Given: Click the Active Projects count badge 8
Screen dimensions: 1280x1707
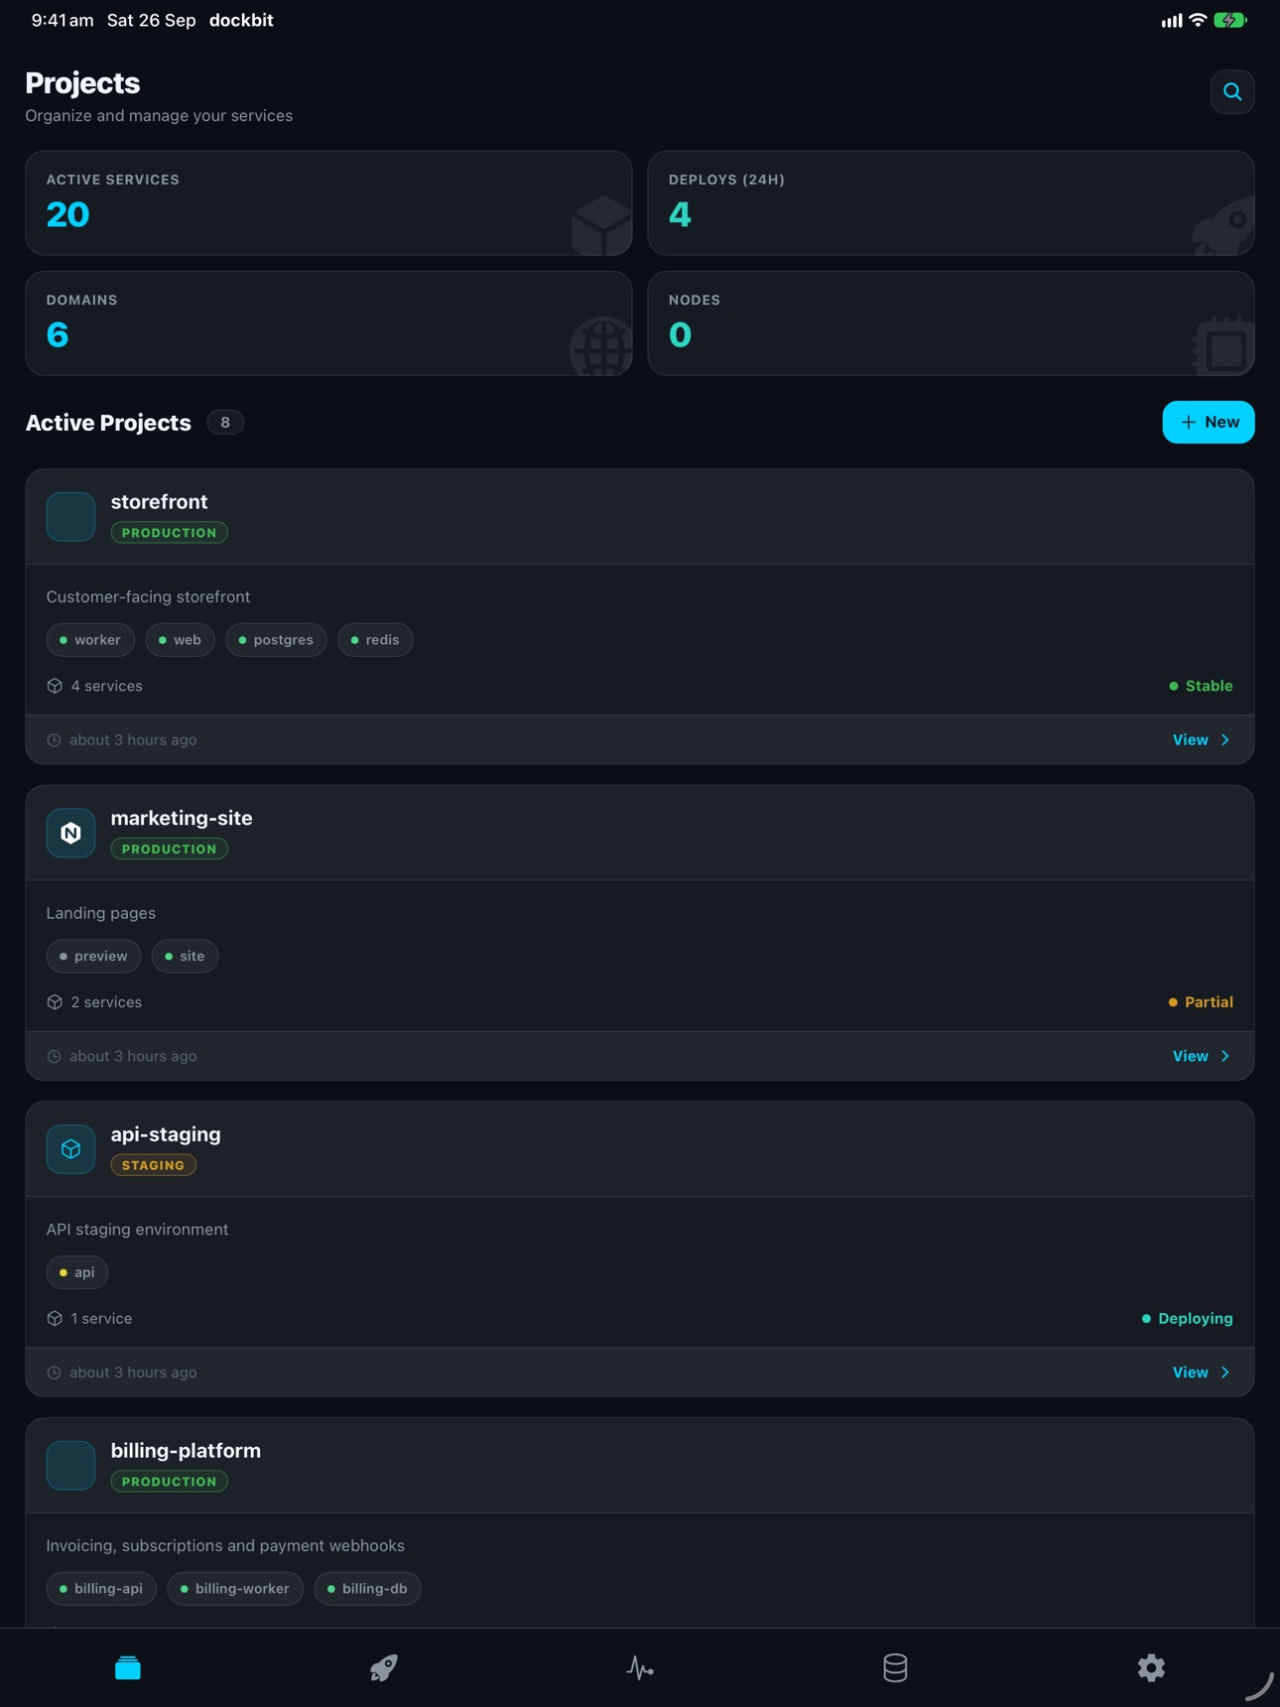Looking at the screenshot, I should click(225, 423).
